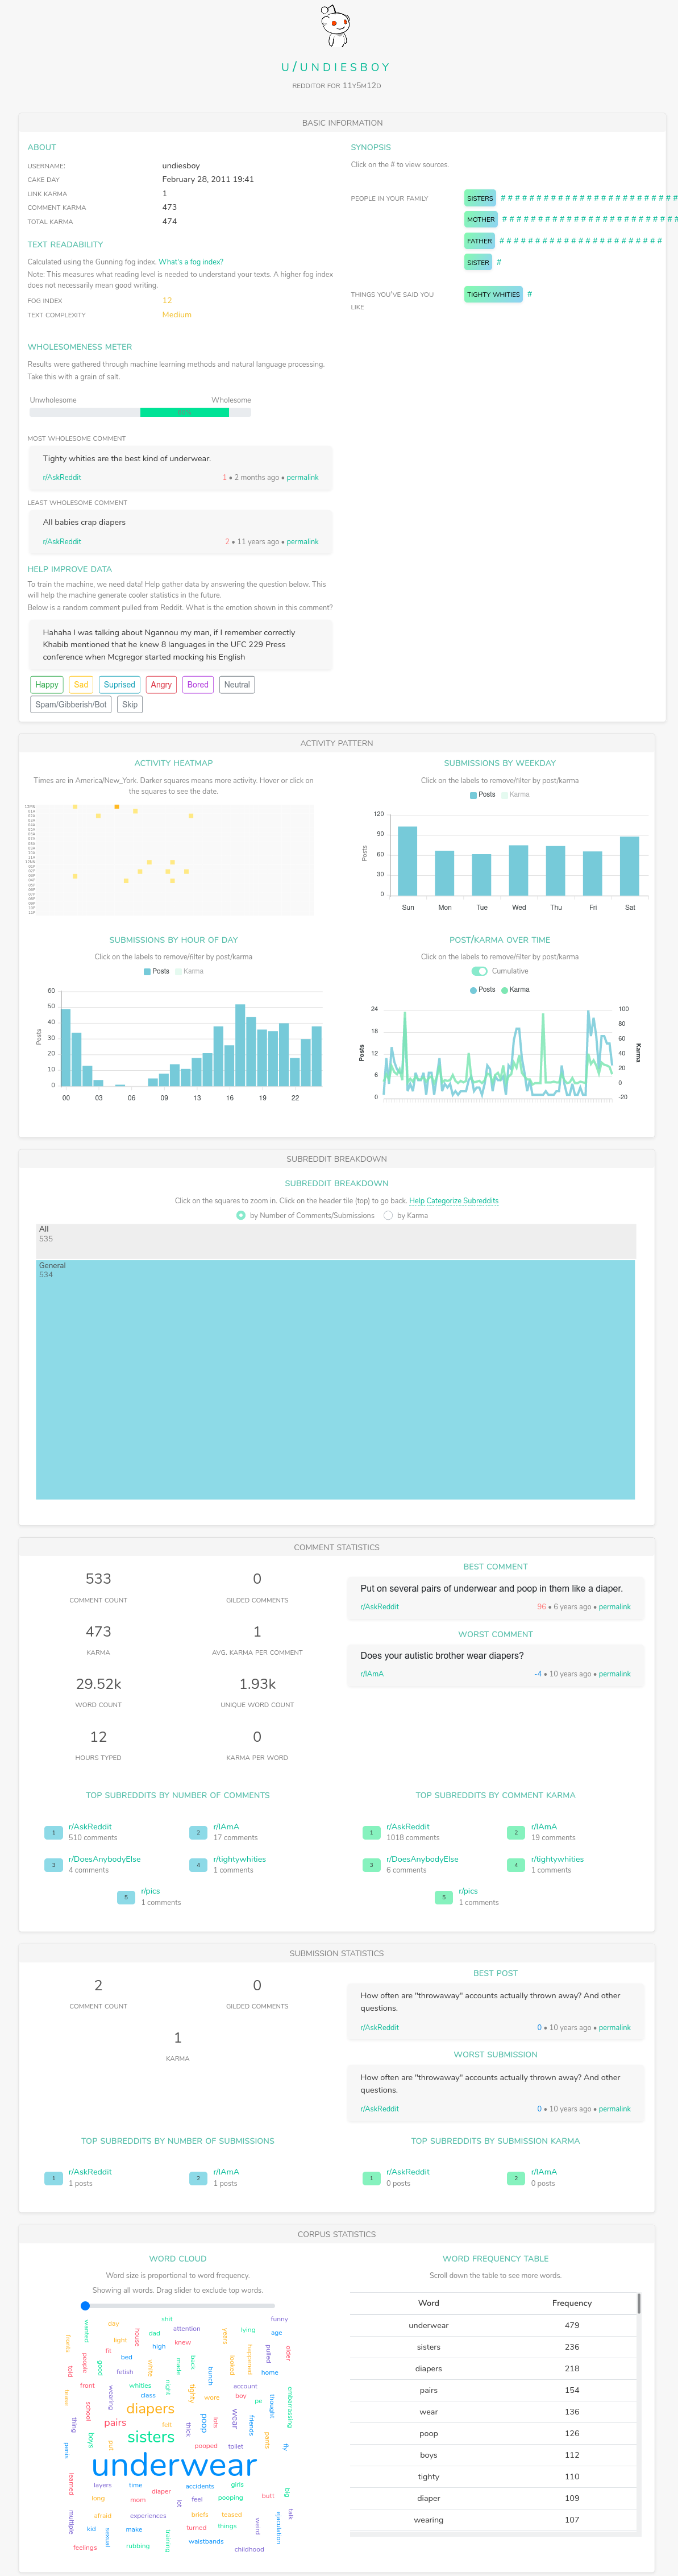Open permalink of the best post
The height and width of the screenshot is (2576, 678).
615,2027
